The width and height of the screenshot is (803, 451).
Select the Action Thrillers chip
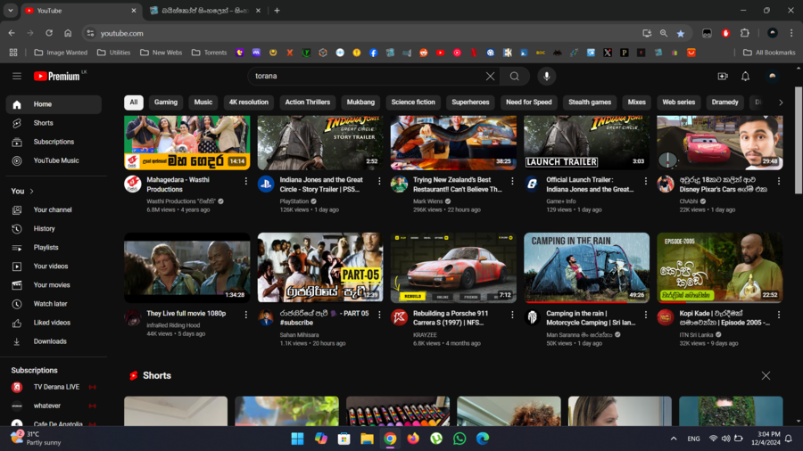[x=308, y=102]
